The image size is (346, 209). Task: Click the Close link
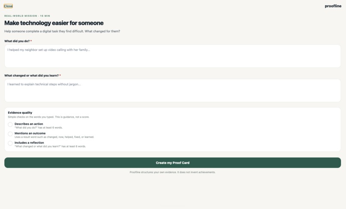point(8,6)
